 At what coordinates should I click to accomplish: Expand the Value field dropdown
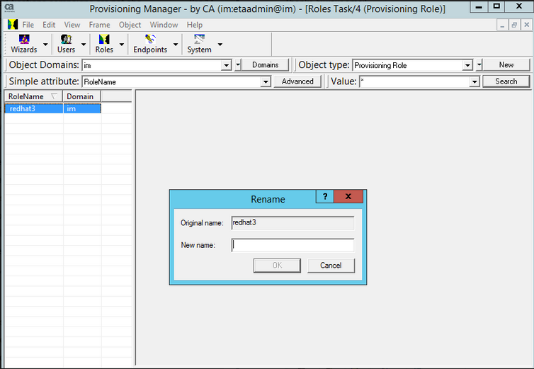point(475,82)
